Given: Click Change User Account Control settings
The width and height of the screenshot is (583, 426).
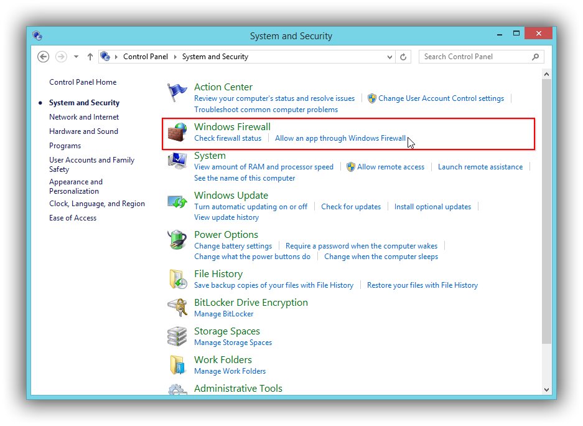Looking at the screenshot, I should (x=441, y=98).
